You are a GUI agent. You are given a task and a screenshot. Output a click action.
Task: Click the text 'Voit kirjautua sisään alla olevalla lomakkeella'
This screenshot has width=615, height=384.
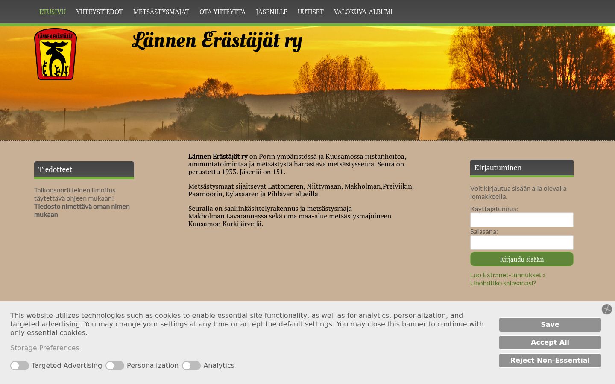tap(518, 192)
